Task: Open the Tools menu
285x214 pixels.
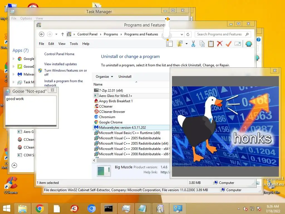Action: pyautogui.click(x=74, y=44)
